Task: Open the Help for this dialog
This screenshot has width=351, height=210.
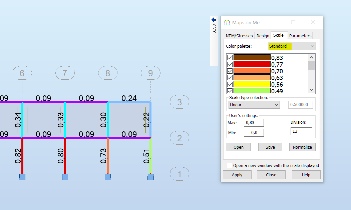Action: (x=306, y=175)
